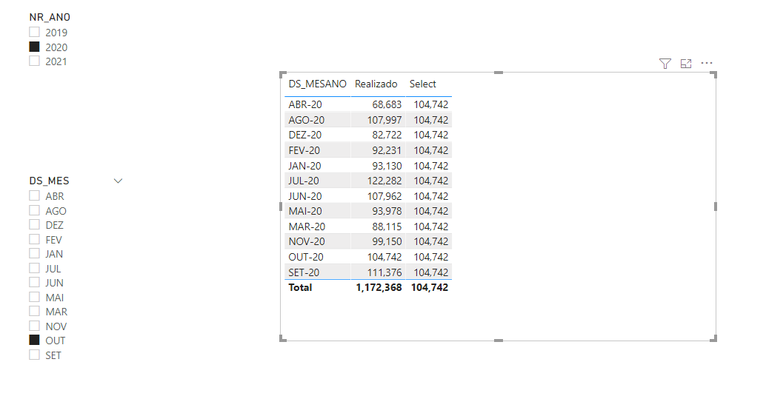Click Realizado value 93,978
The width and height of the screenshot is (766, 399).
coord(387,211)
